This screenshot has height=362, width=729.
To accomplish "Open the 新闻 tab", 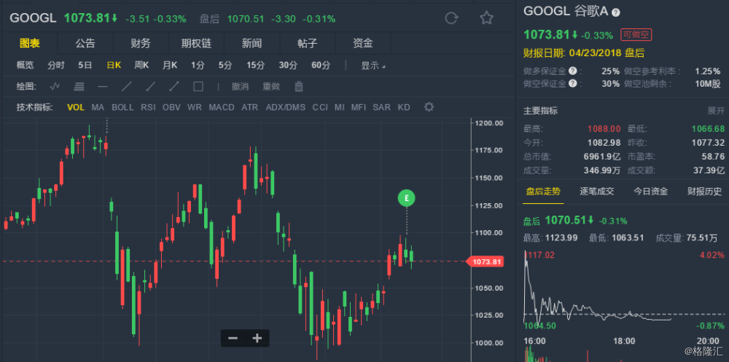I will point(252,43).
